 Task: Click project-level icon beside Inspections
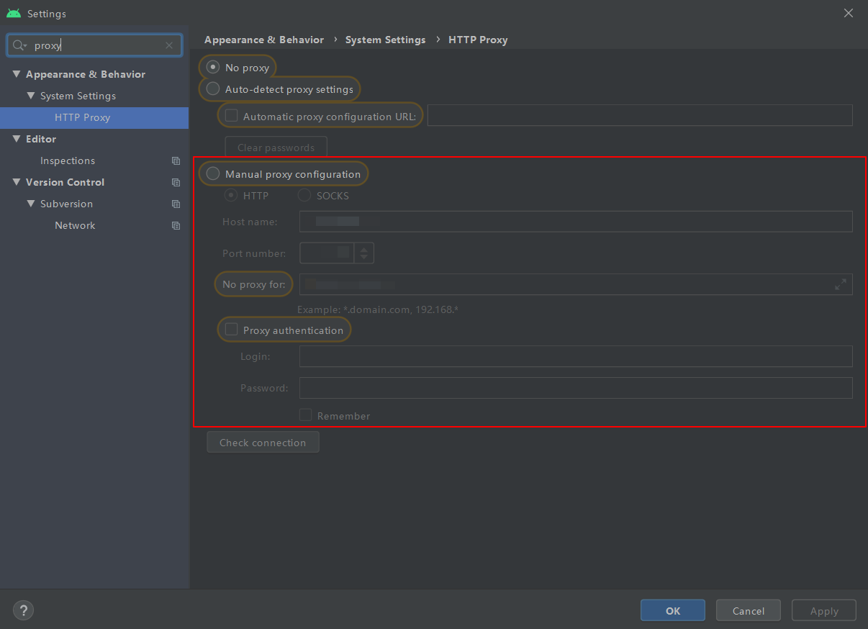coord(176,160)
